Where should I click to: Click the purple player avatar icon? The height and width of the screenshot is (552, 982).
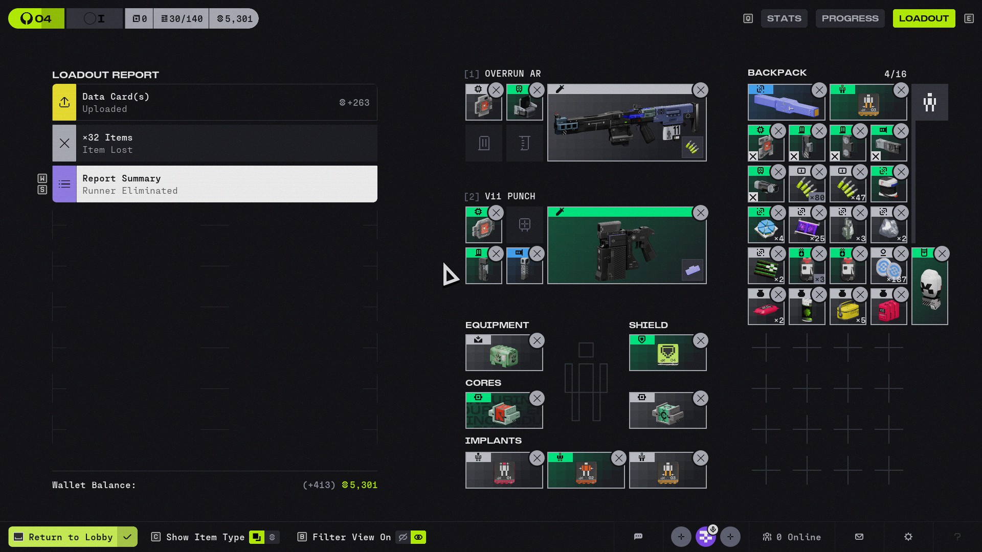(705, 537)
